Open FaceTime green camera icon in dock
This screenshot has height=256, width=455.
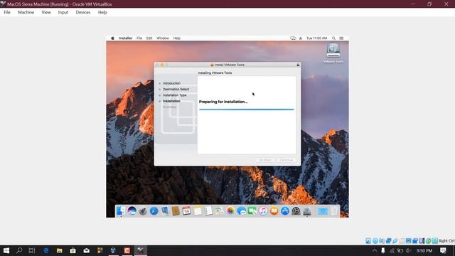[252, 211]
